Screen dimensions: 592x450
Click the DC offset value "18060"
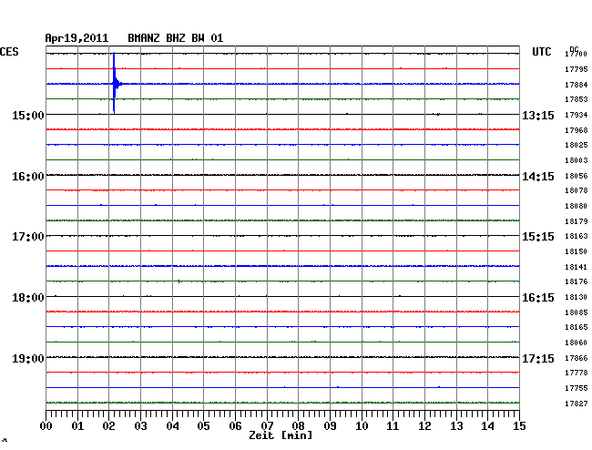(577, 343)
